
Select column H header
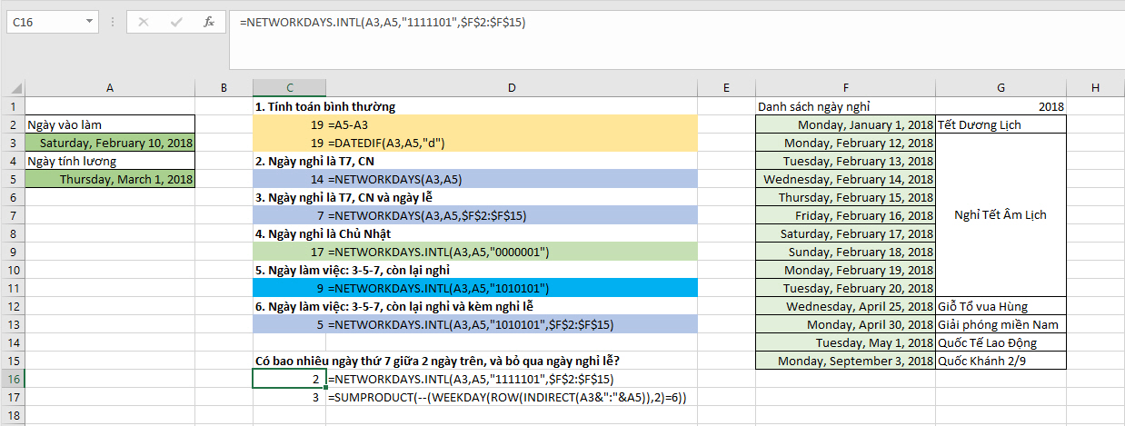pos(1095,87)
